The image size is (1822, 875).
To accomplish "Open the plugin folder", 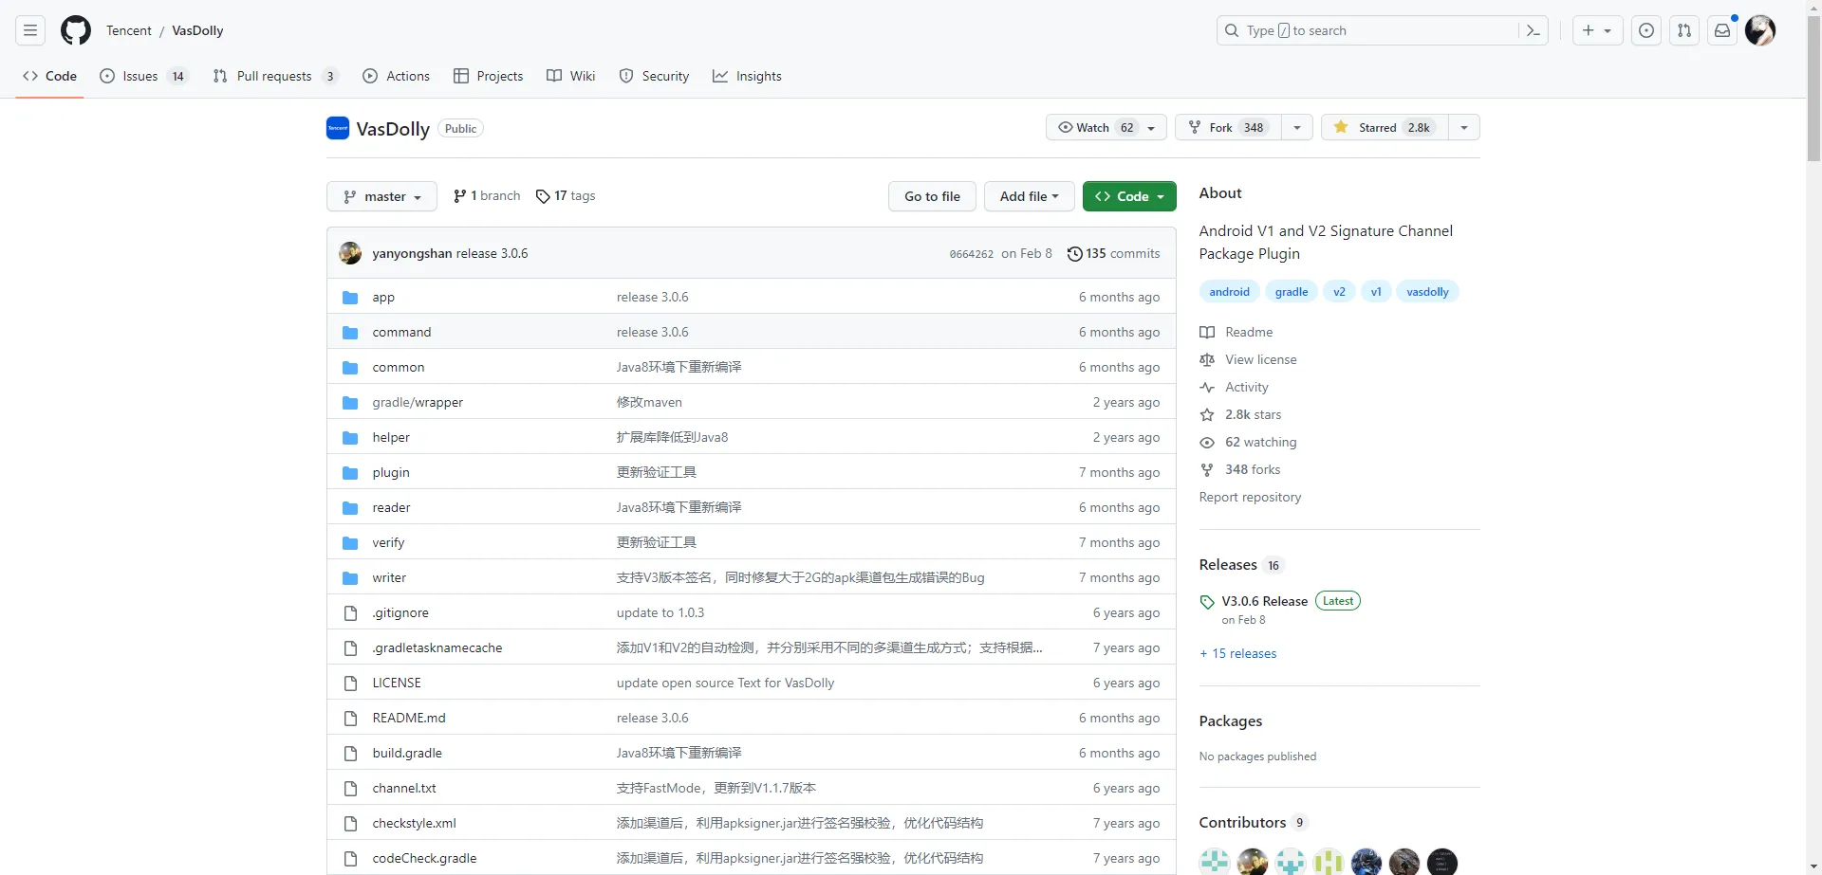I will pos(391,473).
